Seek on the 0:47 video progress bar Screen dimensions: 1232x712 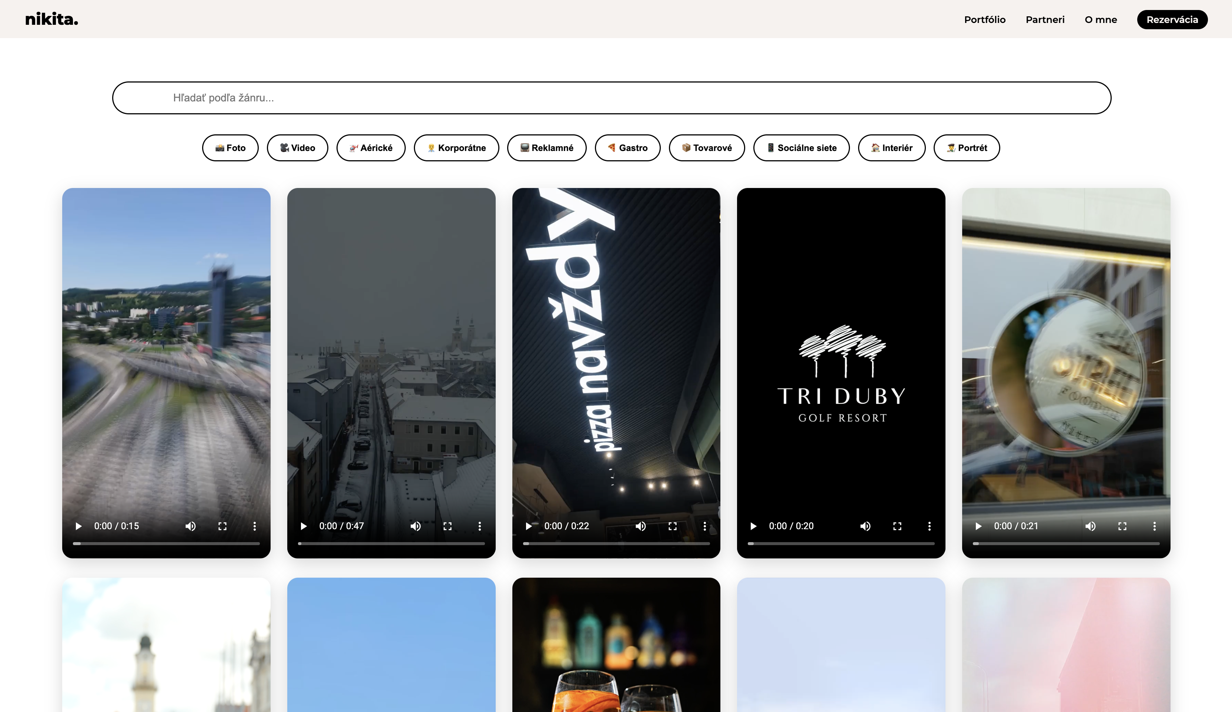tap(391, 543)
